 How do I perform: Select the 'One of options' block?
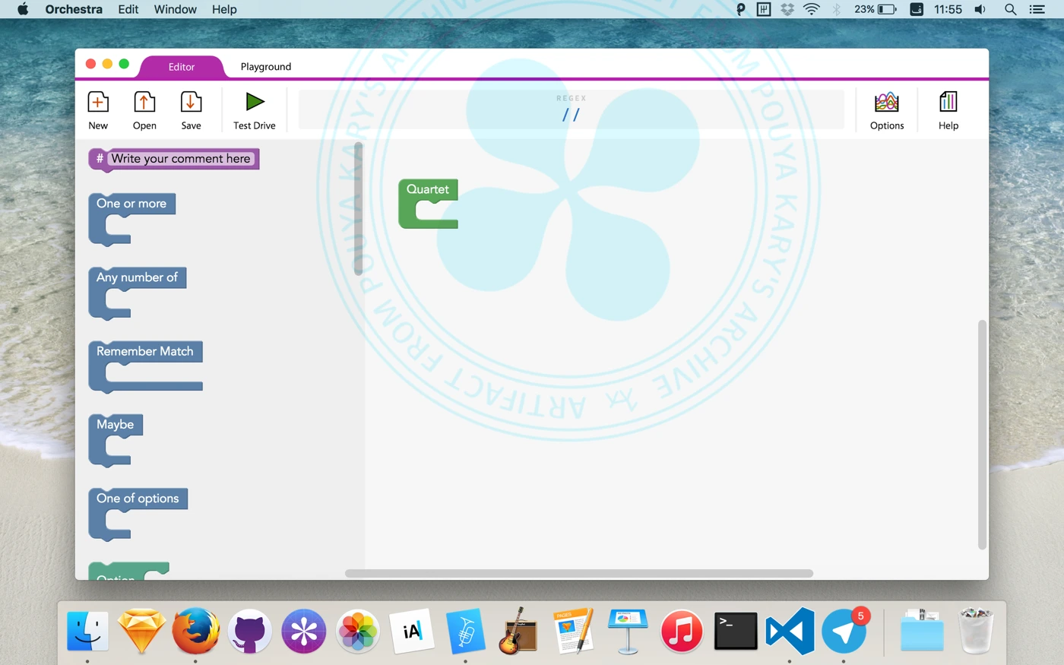pyautogui.click(x=138, y=499)
